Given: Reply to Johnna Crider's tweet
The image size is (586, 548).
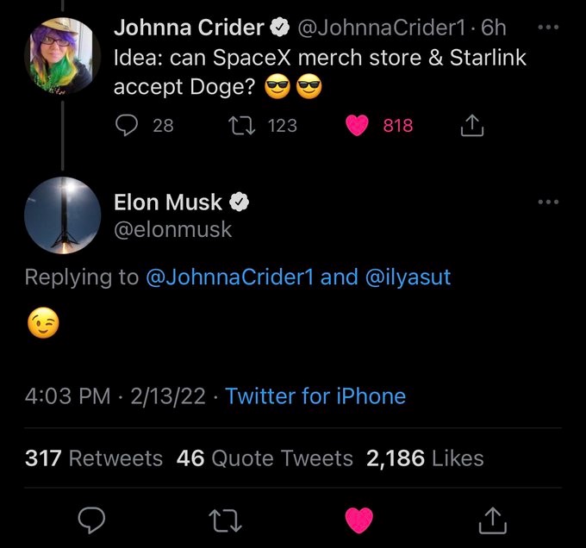Looking at the screenshot, I should (x=127, y=126).
